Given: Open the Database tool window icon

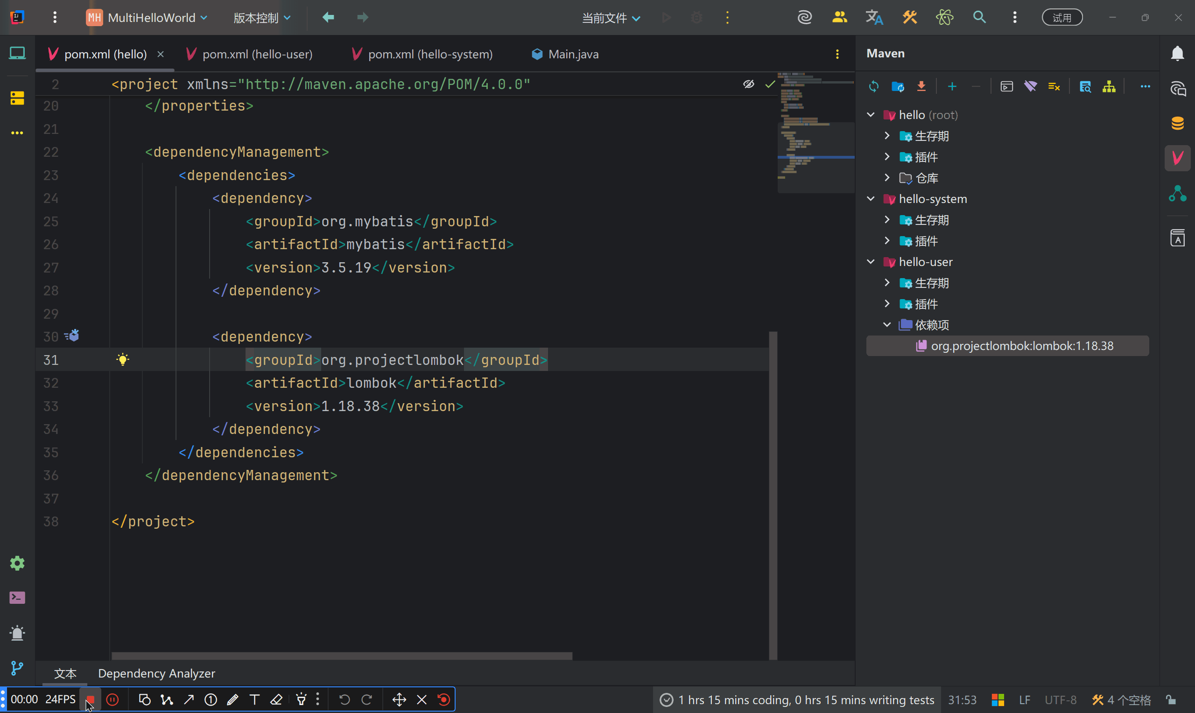Looking at the screenshot, I should point(1177,123).
